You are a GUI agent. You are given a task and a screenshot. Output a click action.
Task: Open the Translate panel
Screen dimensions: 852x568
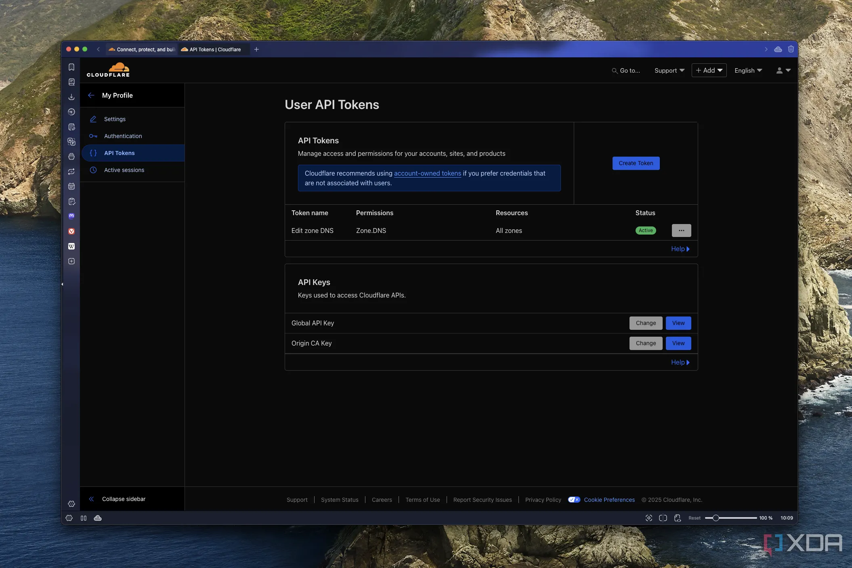(x=71, y=142)
